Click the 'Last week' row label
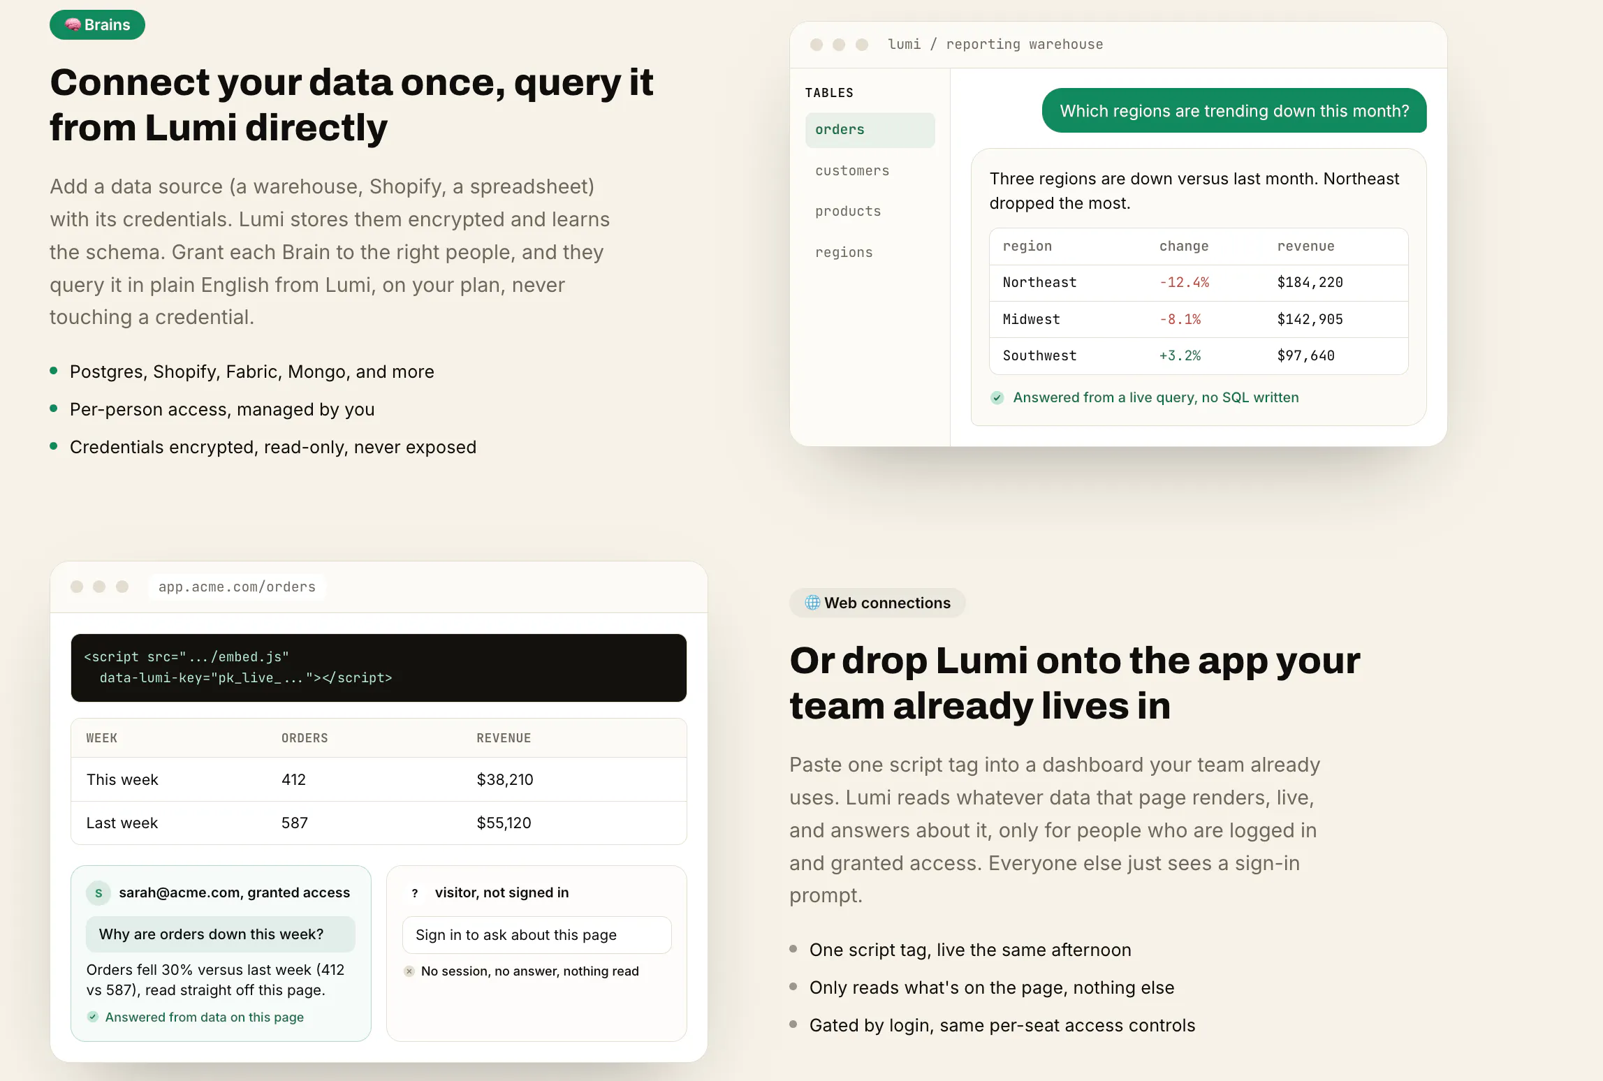The image size is (1603, 1081). (122, 823)
